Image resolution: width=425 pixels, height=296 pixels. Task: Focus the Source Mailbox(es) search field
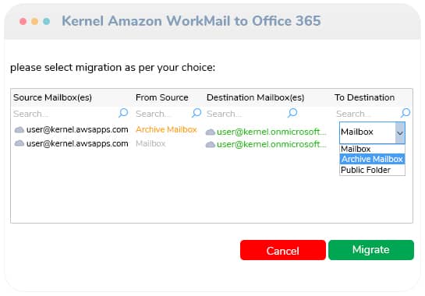coord(65,114)
